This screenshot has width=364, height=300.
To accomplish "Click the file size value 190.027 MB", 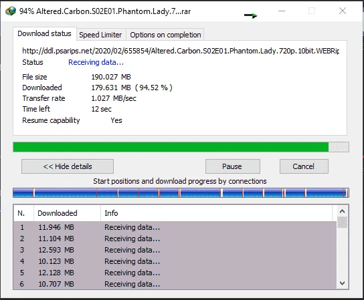I will tap(111, 77).
